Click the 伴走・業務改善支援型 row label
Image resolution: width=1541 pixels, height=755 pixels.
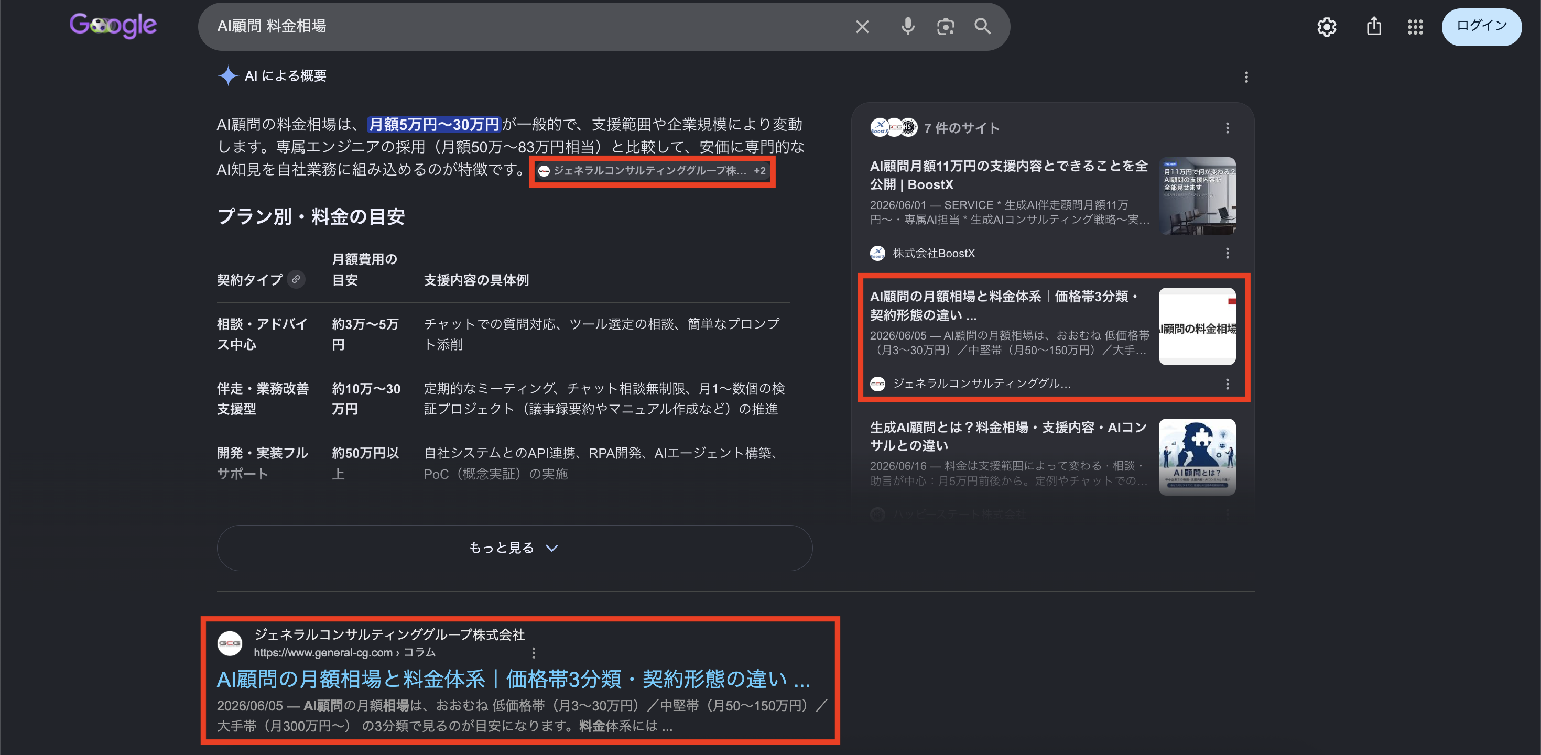(x=263, y=399)
